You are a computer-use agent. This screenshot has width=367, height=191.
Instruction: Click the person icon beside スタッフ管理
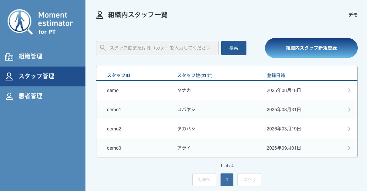9,76
